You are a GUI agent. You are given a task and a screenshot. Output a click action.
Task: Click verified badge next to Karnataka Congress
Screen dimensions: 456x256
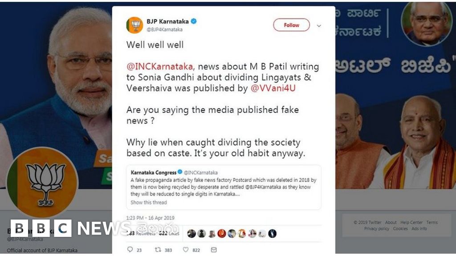180,172
